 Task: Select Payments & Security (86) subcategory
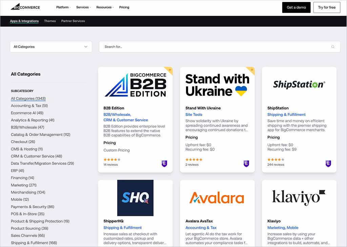tap(33, 207)
